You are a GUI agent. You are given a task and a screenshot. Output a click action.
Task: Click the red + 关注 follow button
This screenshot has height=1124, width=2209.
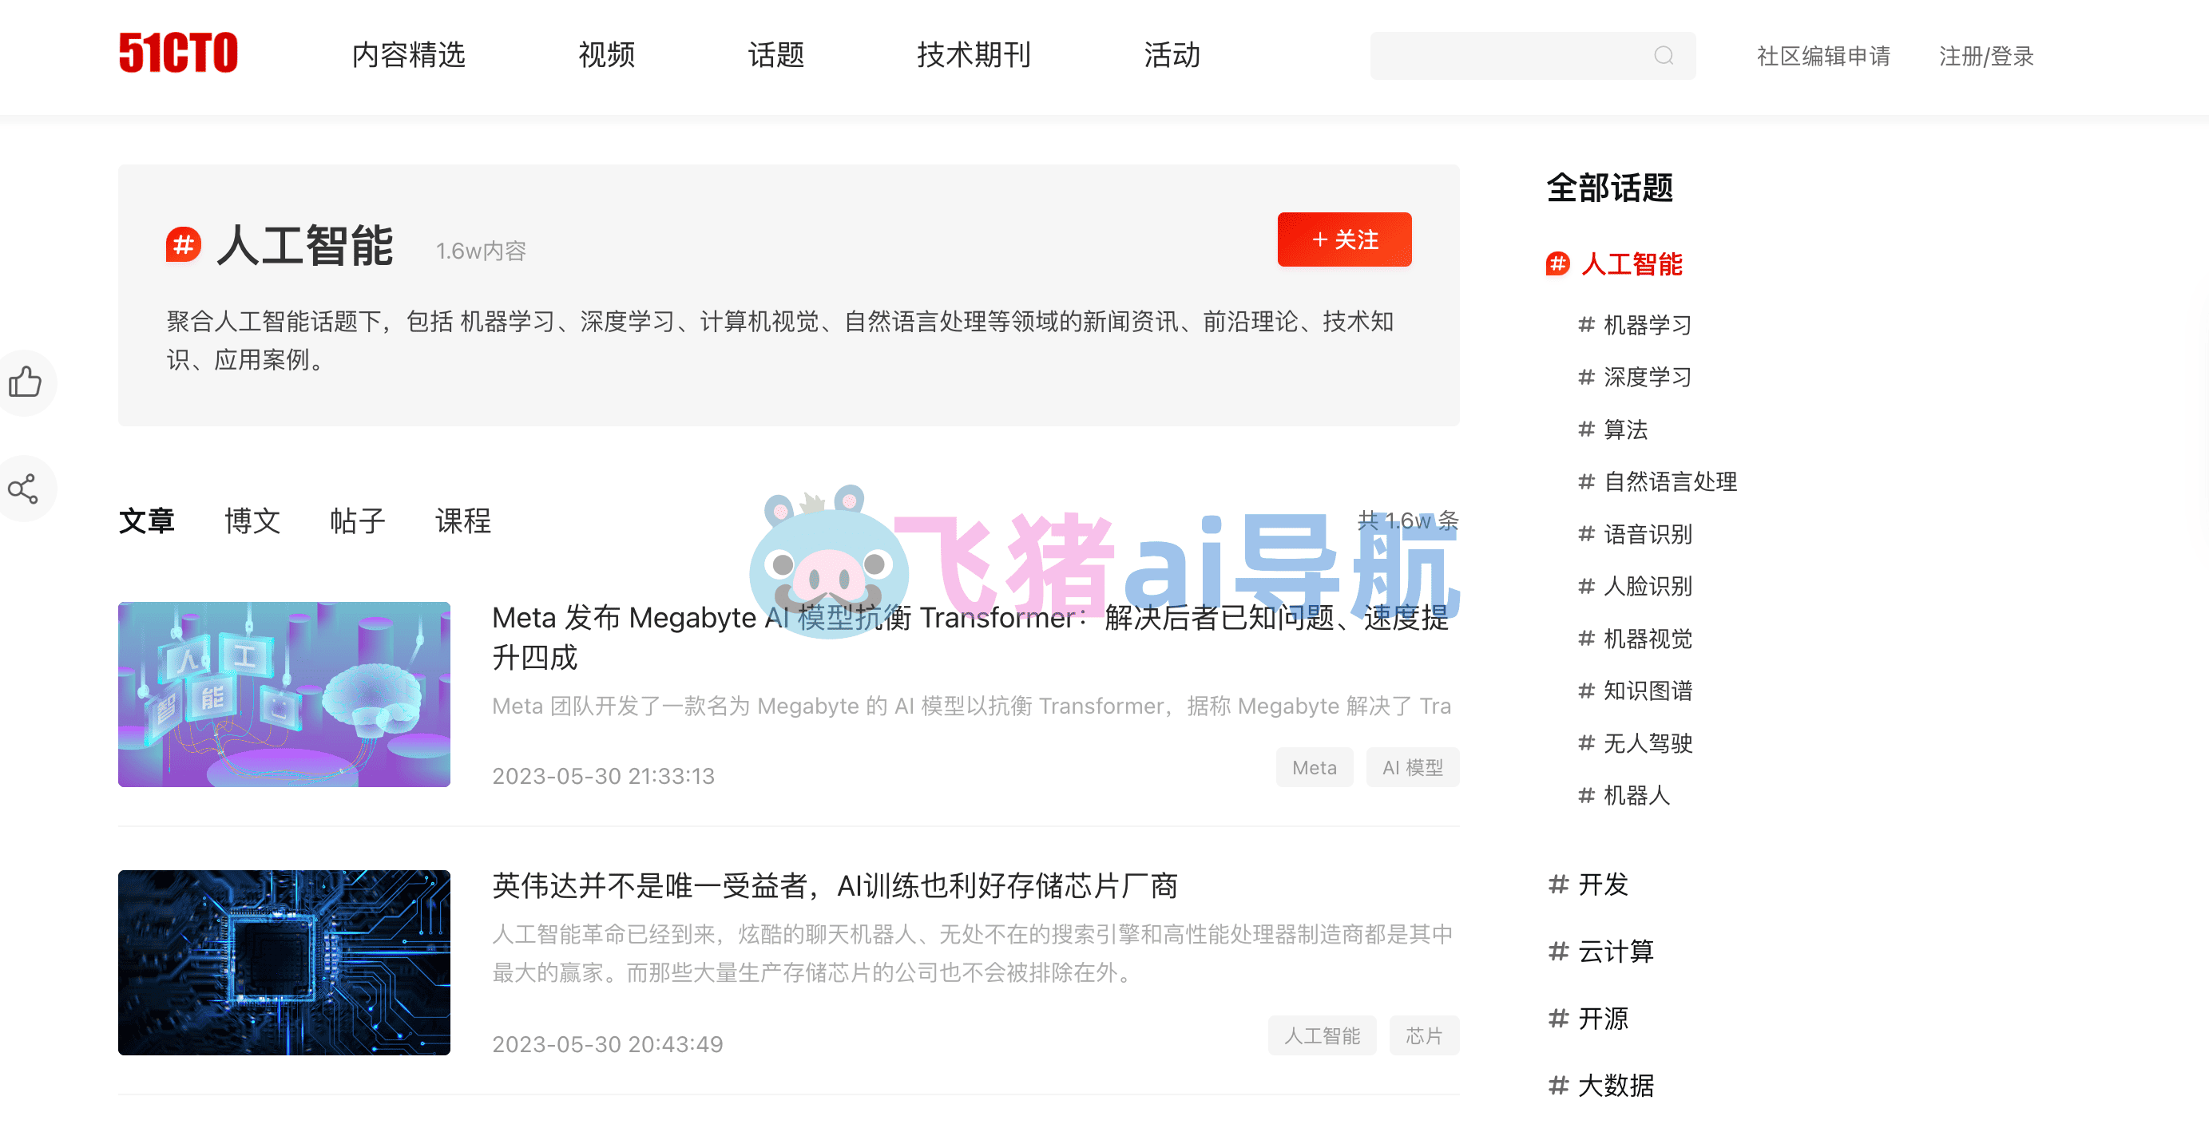[x=1344, y=239]
